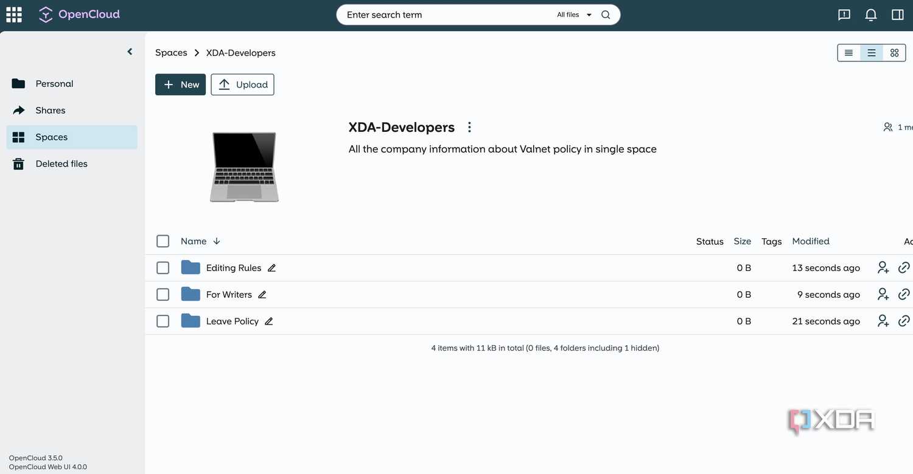The width and height of the screenshot is (913, 474).
Task: Click the laptop space image
Action: pyautogui.click(x=244, y=167)
